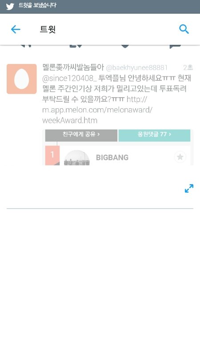Open search with magnifier icon
Screen dimensions: 200x355
point(184,29)
